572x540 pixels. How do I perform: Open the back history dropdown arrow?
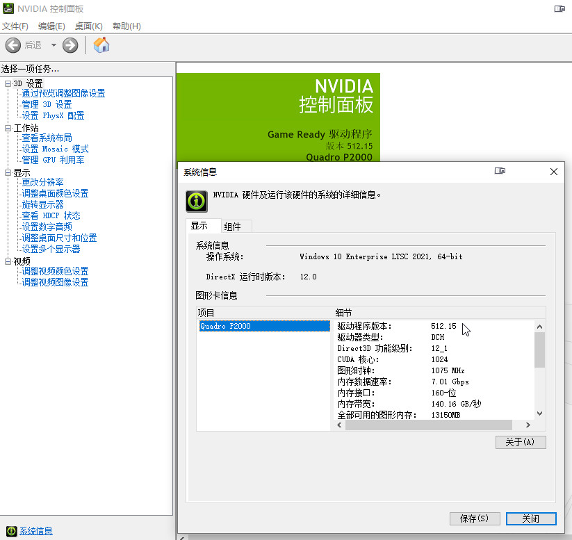pyautogui.click(x=54, y=45)
